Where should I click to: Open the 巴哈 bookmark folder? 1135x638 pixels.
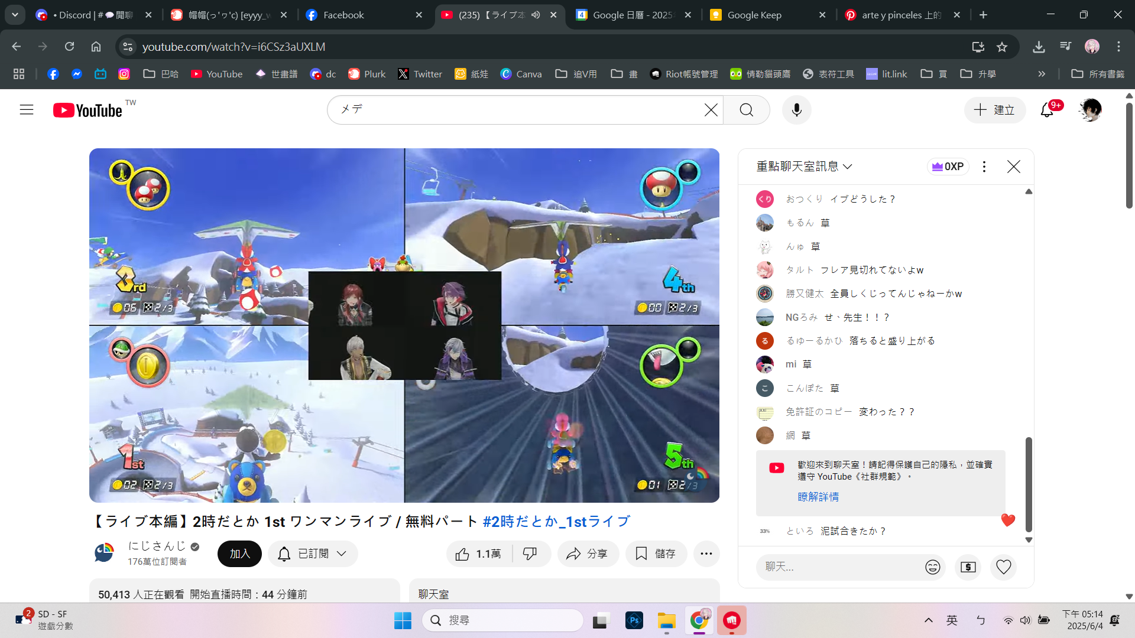(x=161, y=74)
